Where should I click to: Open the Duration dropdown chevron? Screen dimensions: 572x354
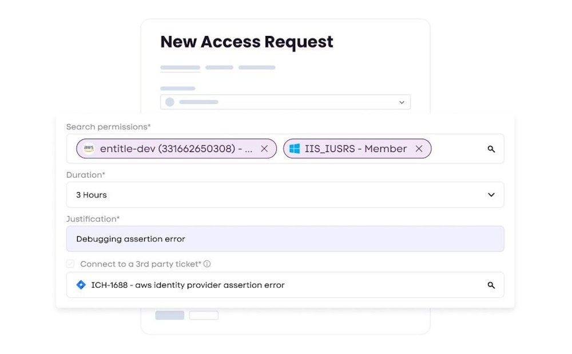point(491,195)
